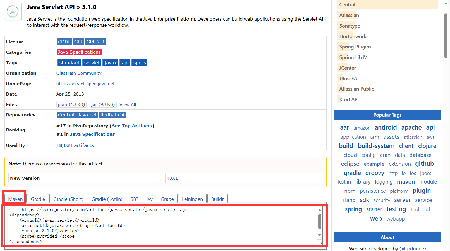Screen dimensions: 450x251
Task: Click the standard tag
Action: click(x=69, y=63)
